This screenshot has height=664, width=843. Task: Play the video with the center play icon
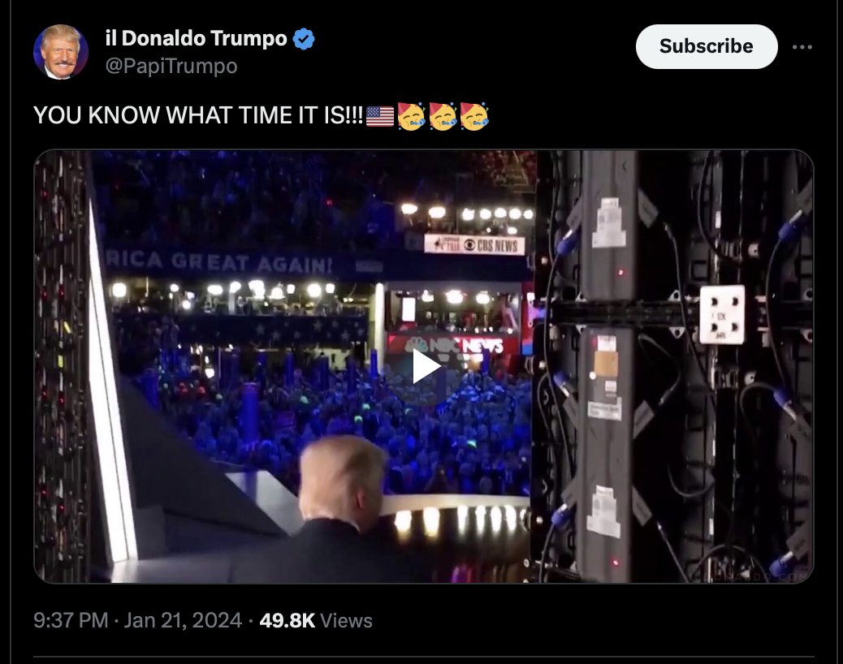[x=426, y=366]
